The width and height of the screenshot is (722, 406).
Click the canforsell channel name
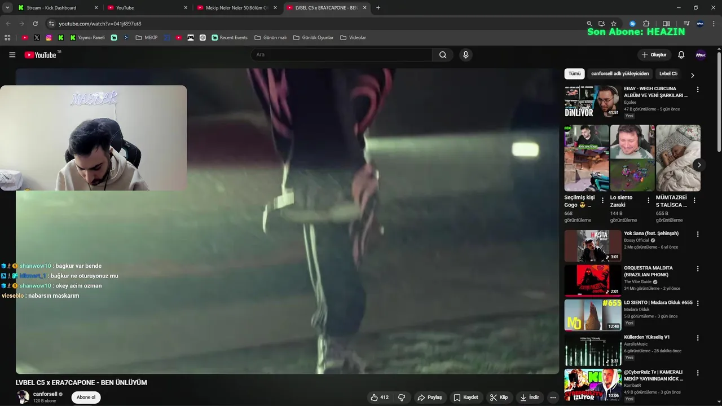tap(45, 394)
